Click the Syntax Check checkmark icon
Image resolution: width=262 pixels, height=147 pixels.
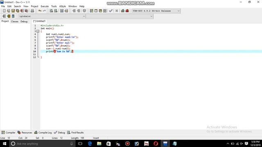(x=111, y=11)
